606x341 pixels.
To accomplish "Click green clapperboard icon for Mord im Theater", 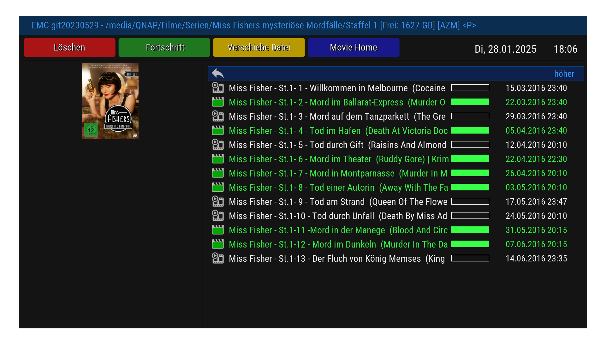I will pyautogui.click(x=218, y=159).
